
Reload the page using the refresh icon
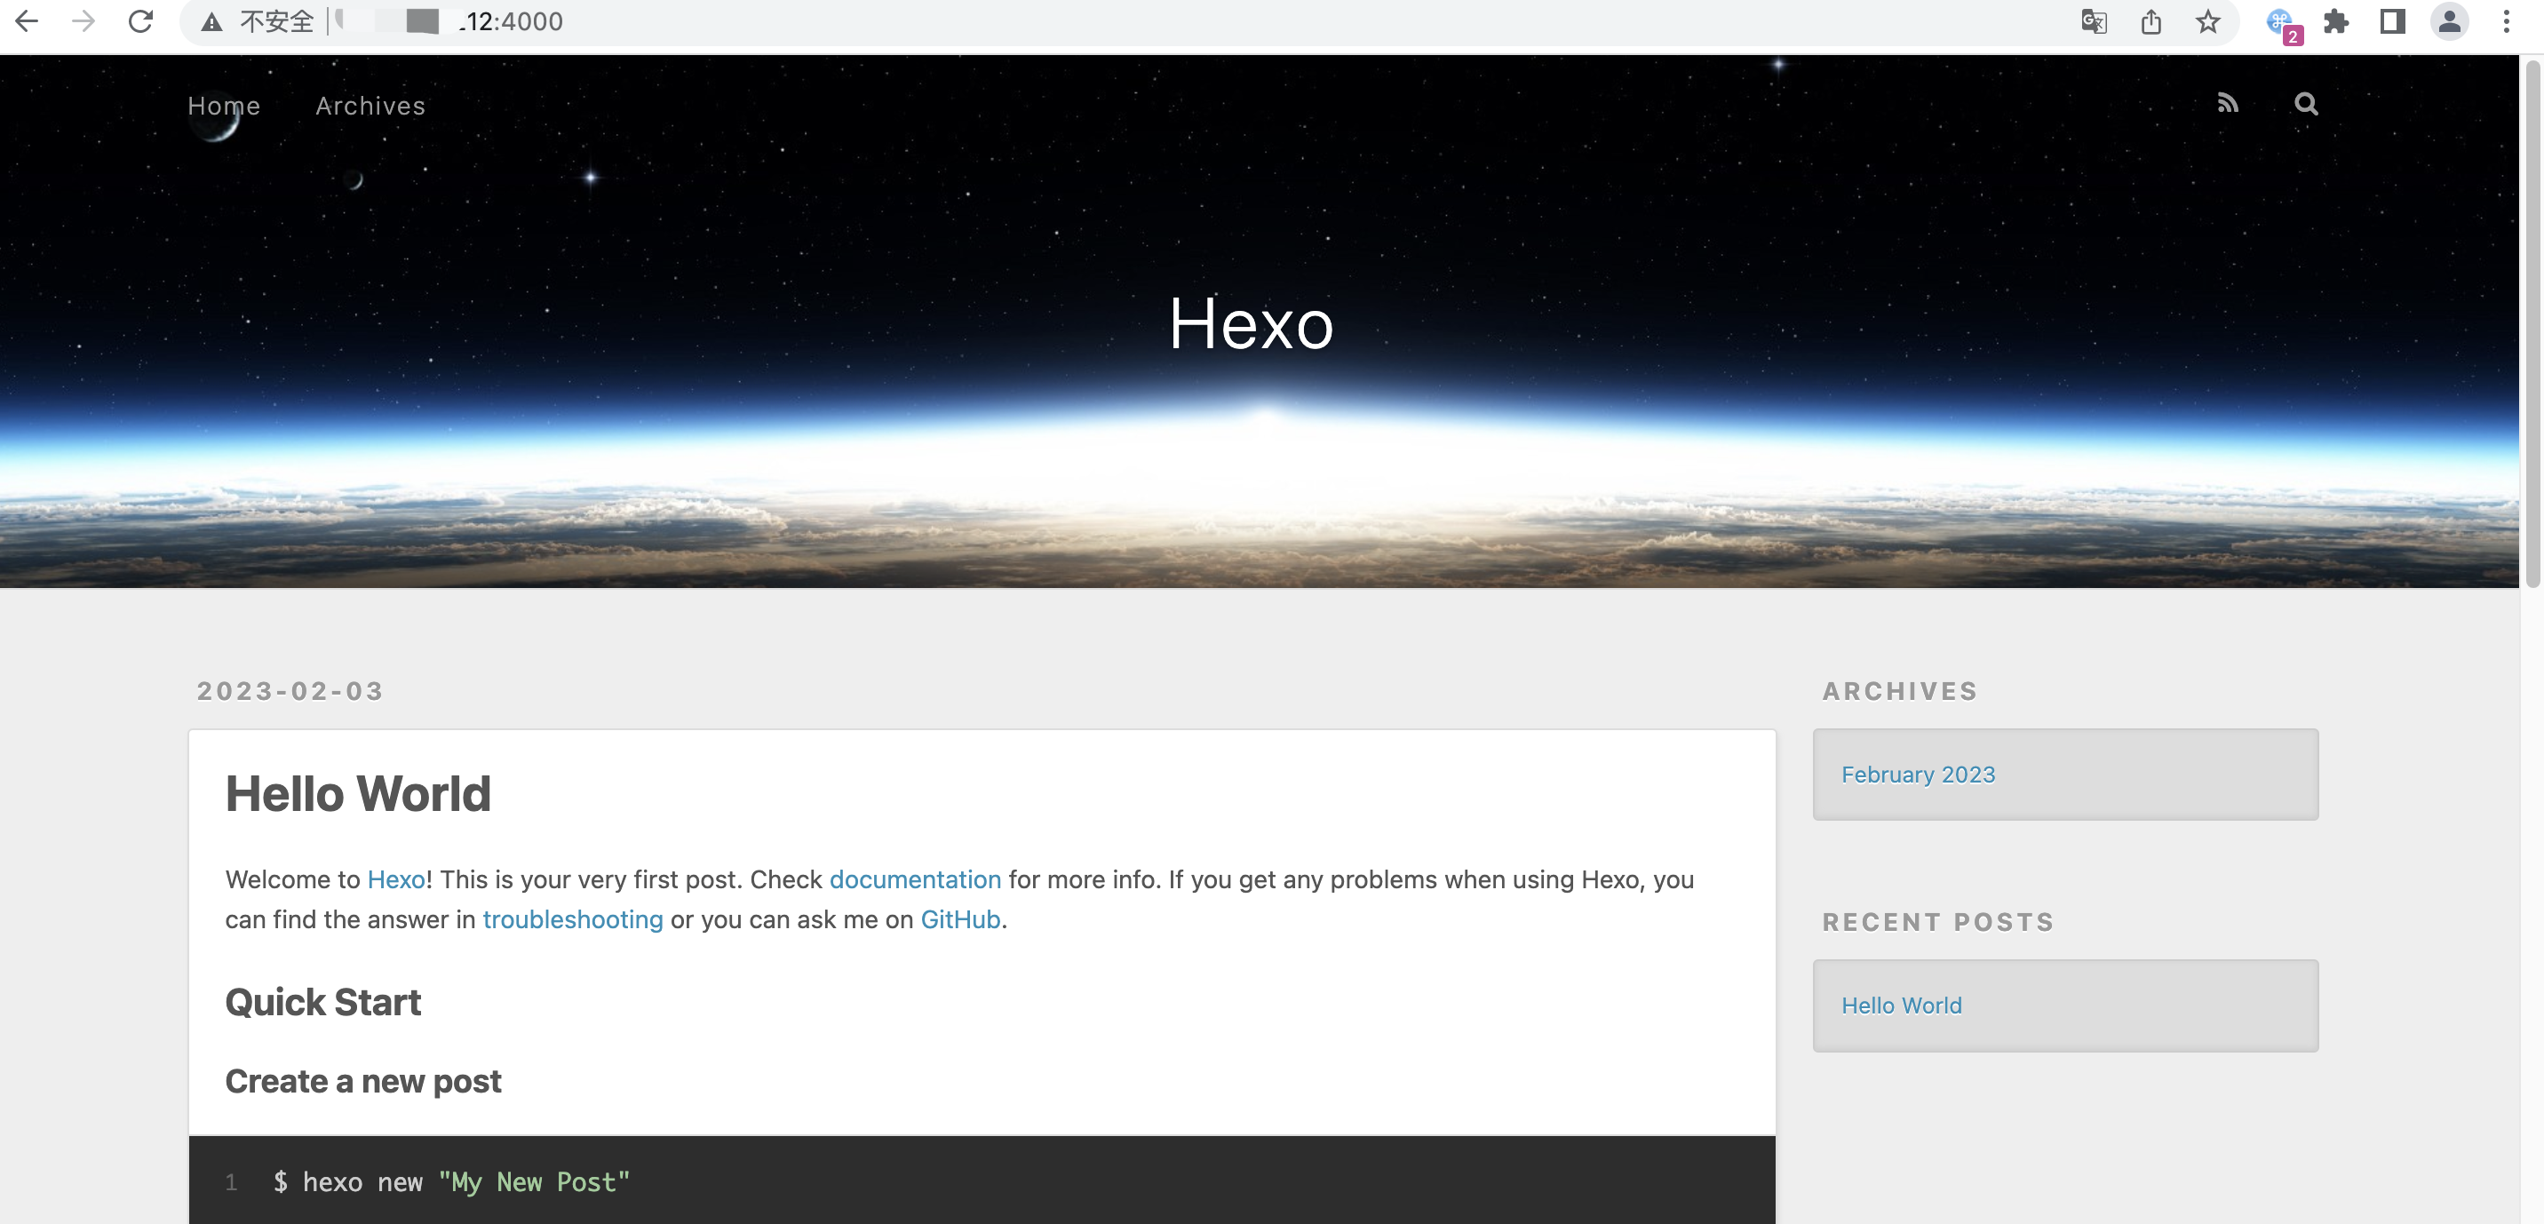[x=140, y=20]
